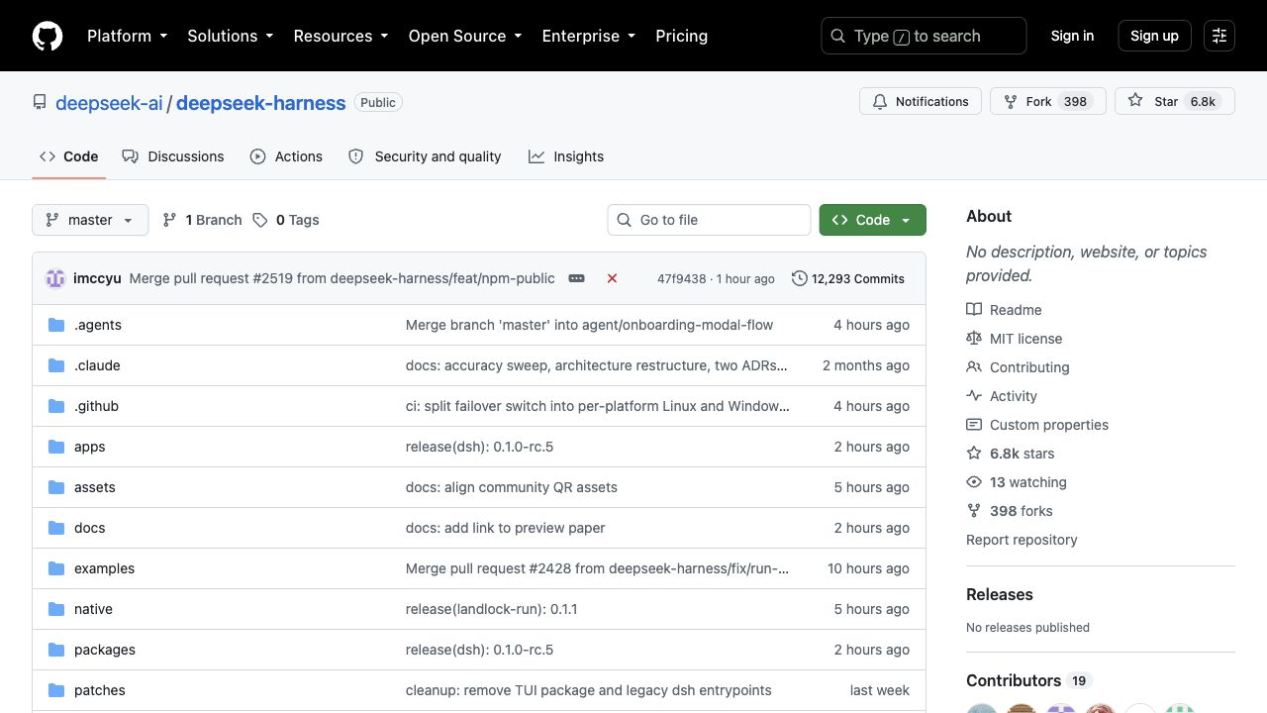The image size is (1267, 713).
Task: Focus the Go to file field
Action: (709, 220)
